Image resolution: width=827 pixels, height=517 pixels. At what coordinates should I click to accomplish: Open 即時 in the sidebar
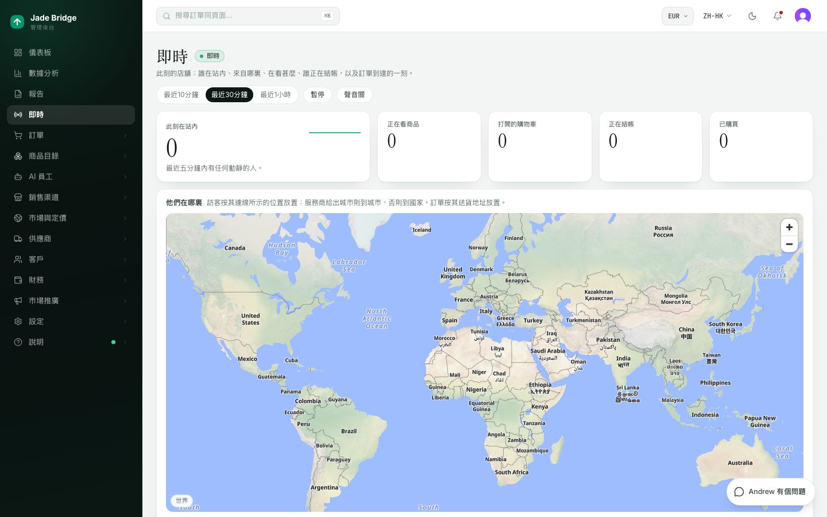tap(71, 115)
